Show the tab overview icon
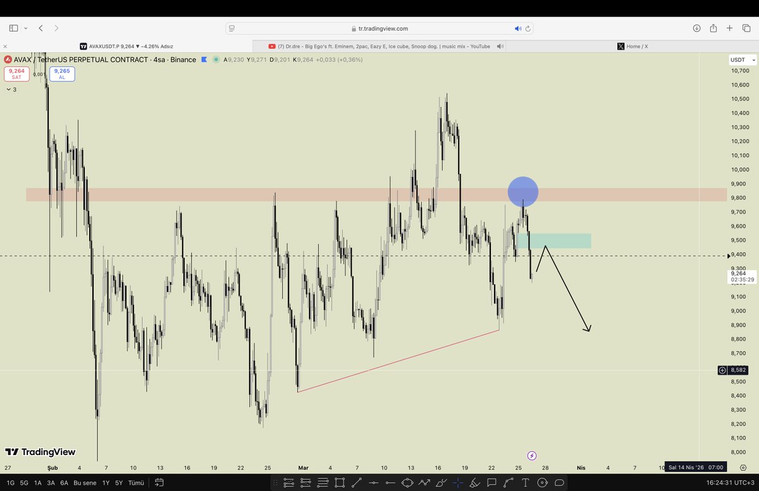 tap(745, 28)
